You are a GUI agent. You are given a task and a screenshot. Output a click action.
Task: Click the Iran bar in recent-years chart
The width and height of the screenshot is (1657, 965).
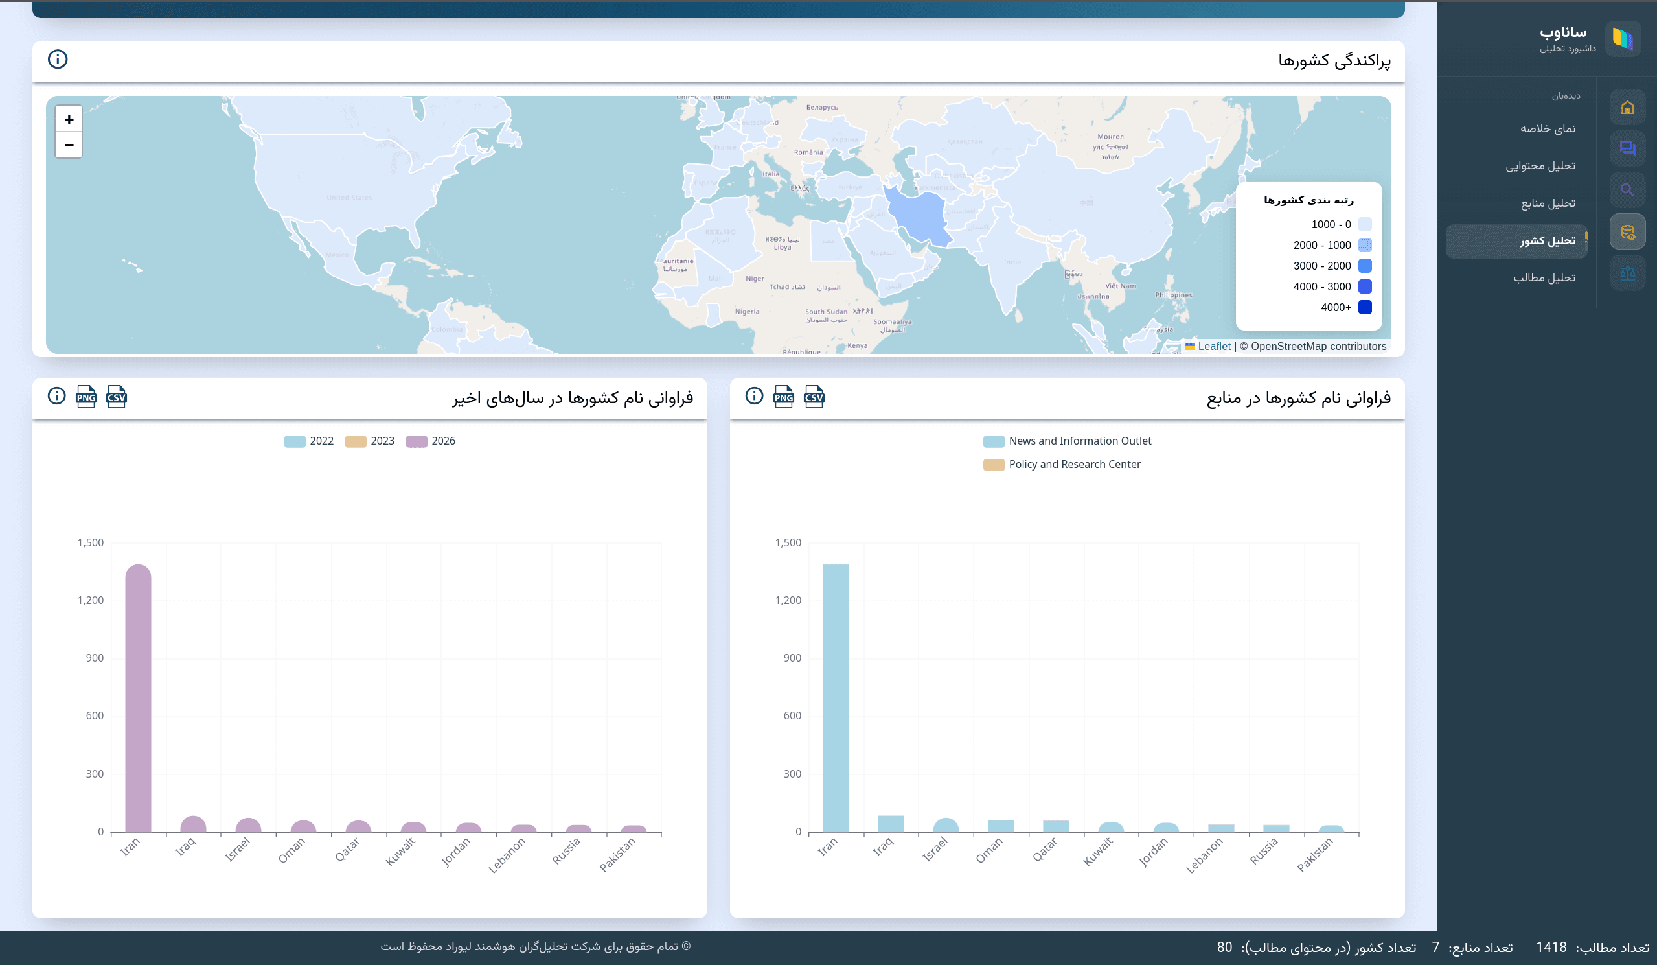tap(138, 698)
